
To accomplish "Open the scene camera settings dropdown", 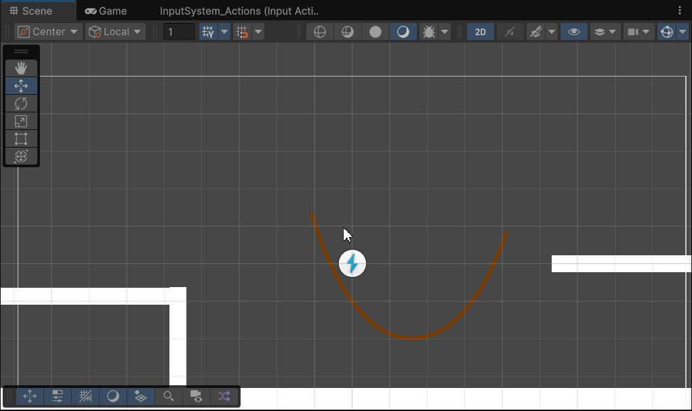I will tap(638, 32).
